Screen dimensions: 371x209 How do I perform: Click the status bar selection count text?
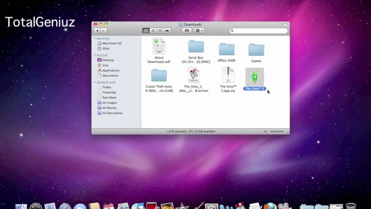click(x=190, y=131)
